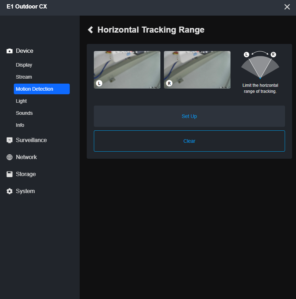Click the E1 Outdoor CX title

click(27, 7)
